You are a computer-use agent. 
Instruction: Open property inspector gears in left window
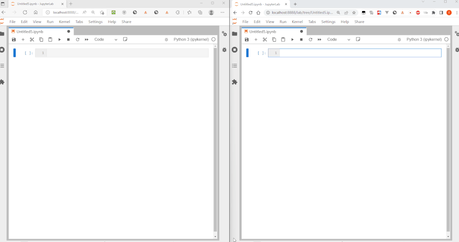(224, 34)
